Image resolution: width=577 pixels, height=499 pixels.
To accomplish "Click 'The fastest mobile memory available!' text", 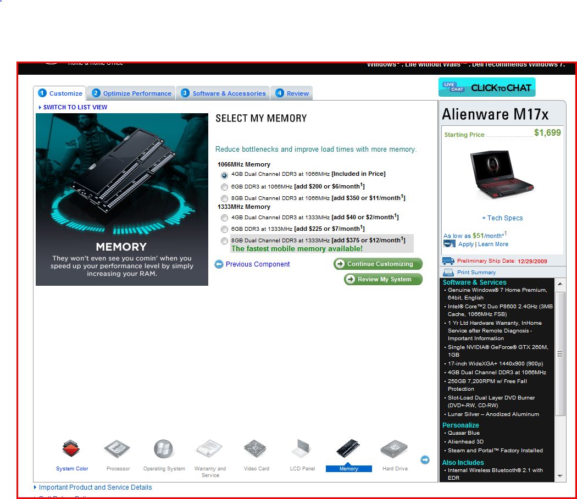I will pyautogui.click(x=297, y=249).
